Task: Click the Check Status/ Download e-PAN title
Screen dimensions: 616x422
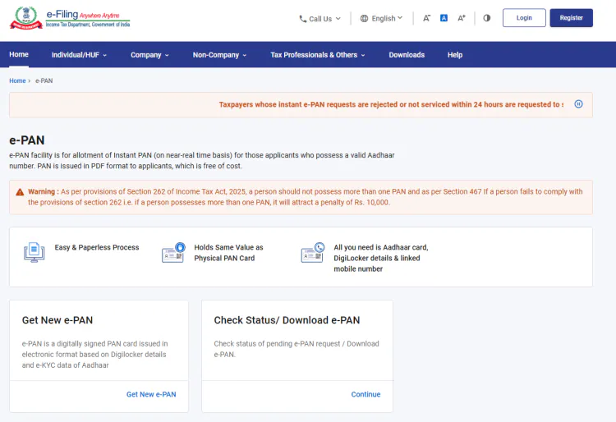Action: [287, 320]
